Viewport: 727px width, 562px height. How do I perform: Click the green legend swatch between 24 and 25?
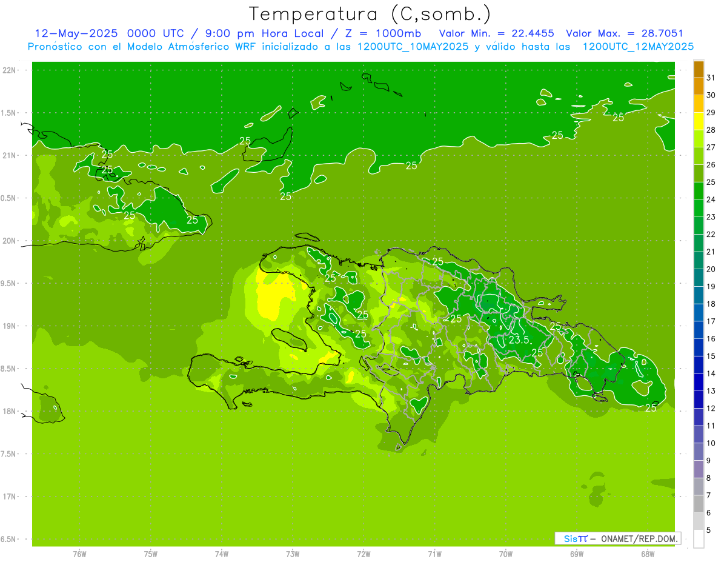point(699,190)
